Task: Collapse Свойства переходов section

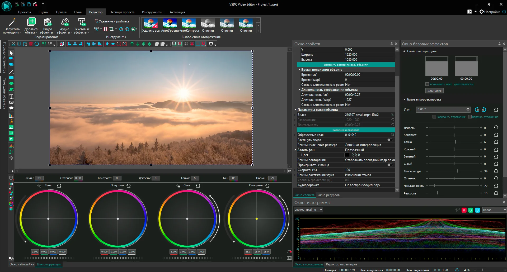Action: (404, 51)
